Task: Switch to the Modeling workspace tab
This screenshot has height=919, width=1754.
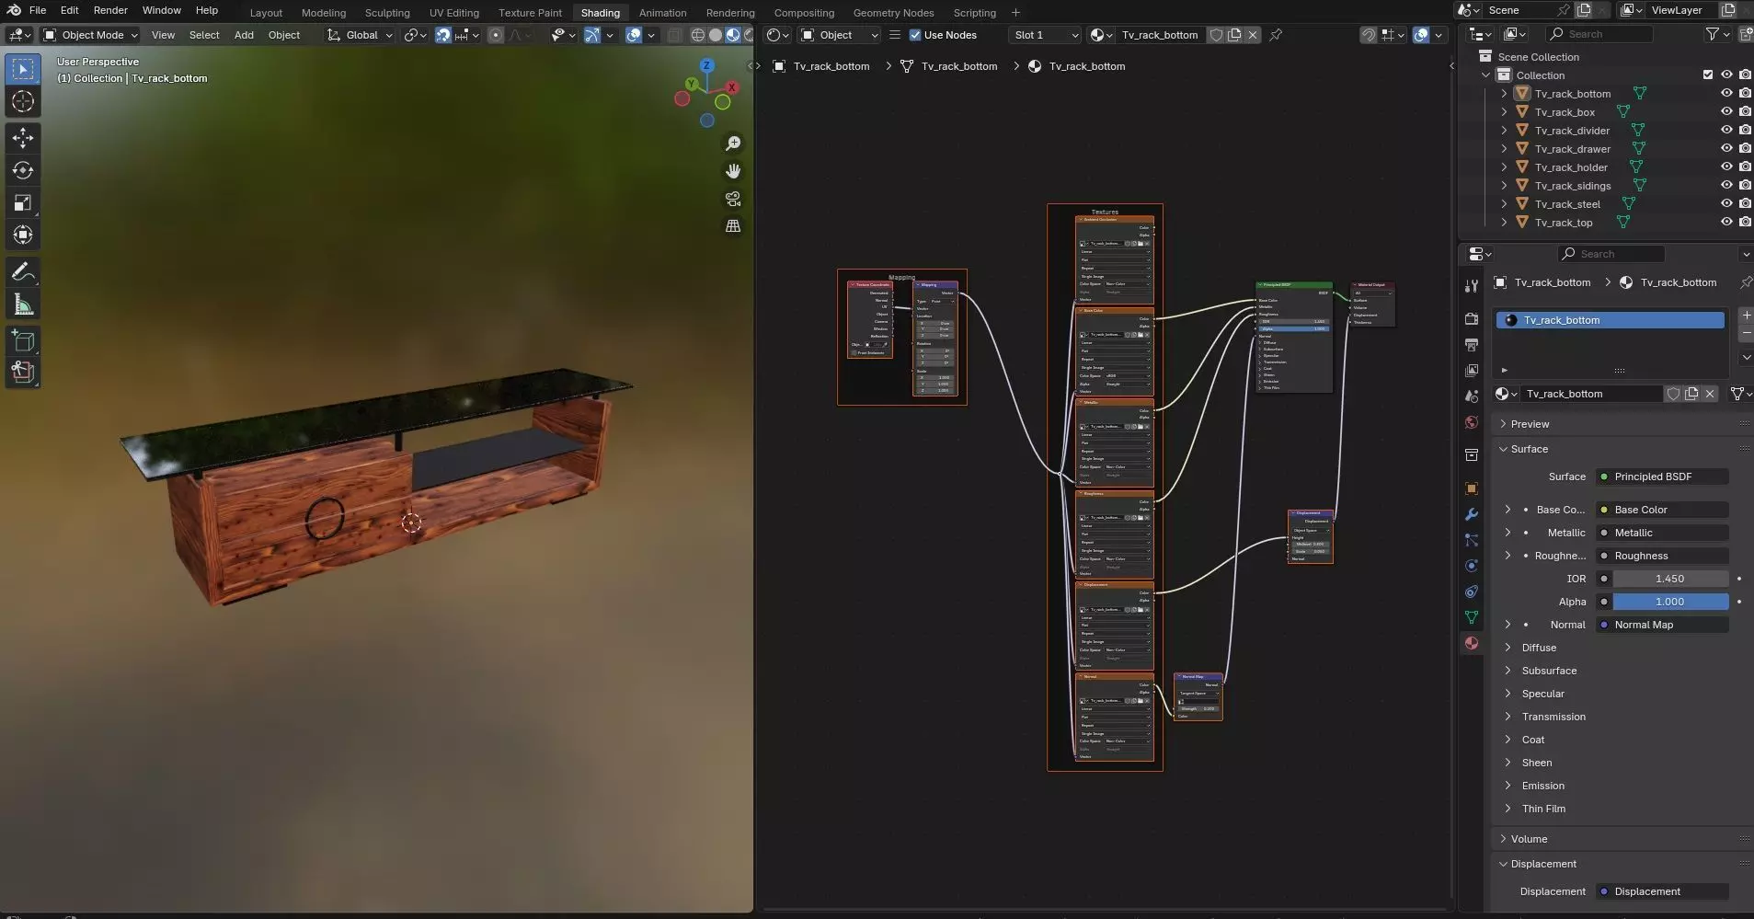Action: click(x=324, y=13)
